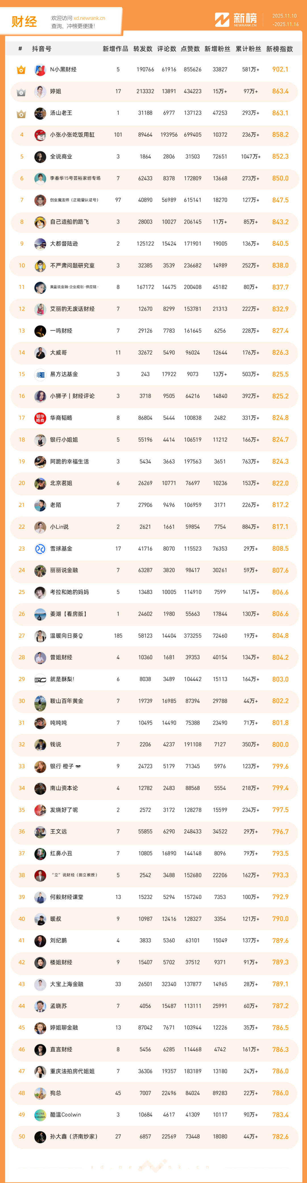
Task: Select the 财经 category title
Action: pyautogui.click(x=24, y=22)
